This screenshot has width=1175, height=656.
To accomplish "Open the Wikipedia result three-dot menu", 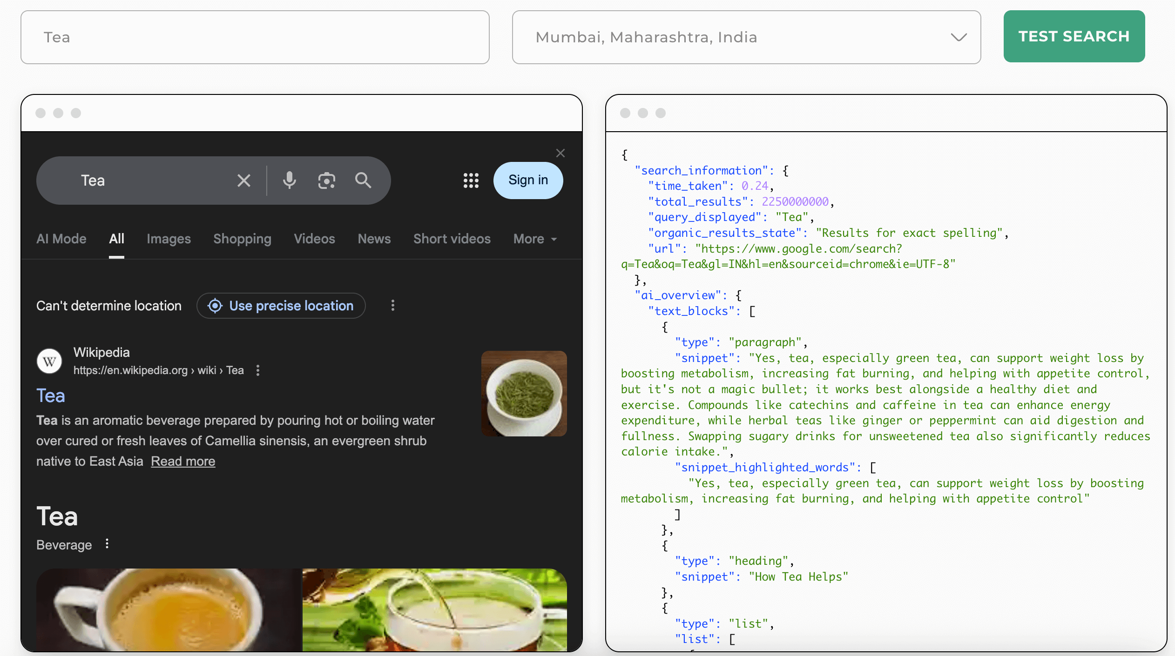I will pos(258,371).
